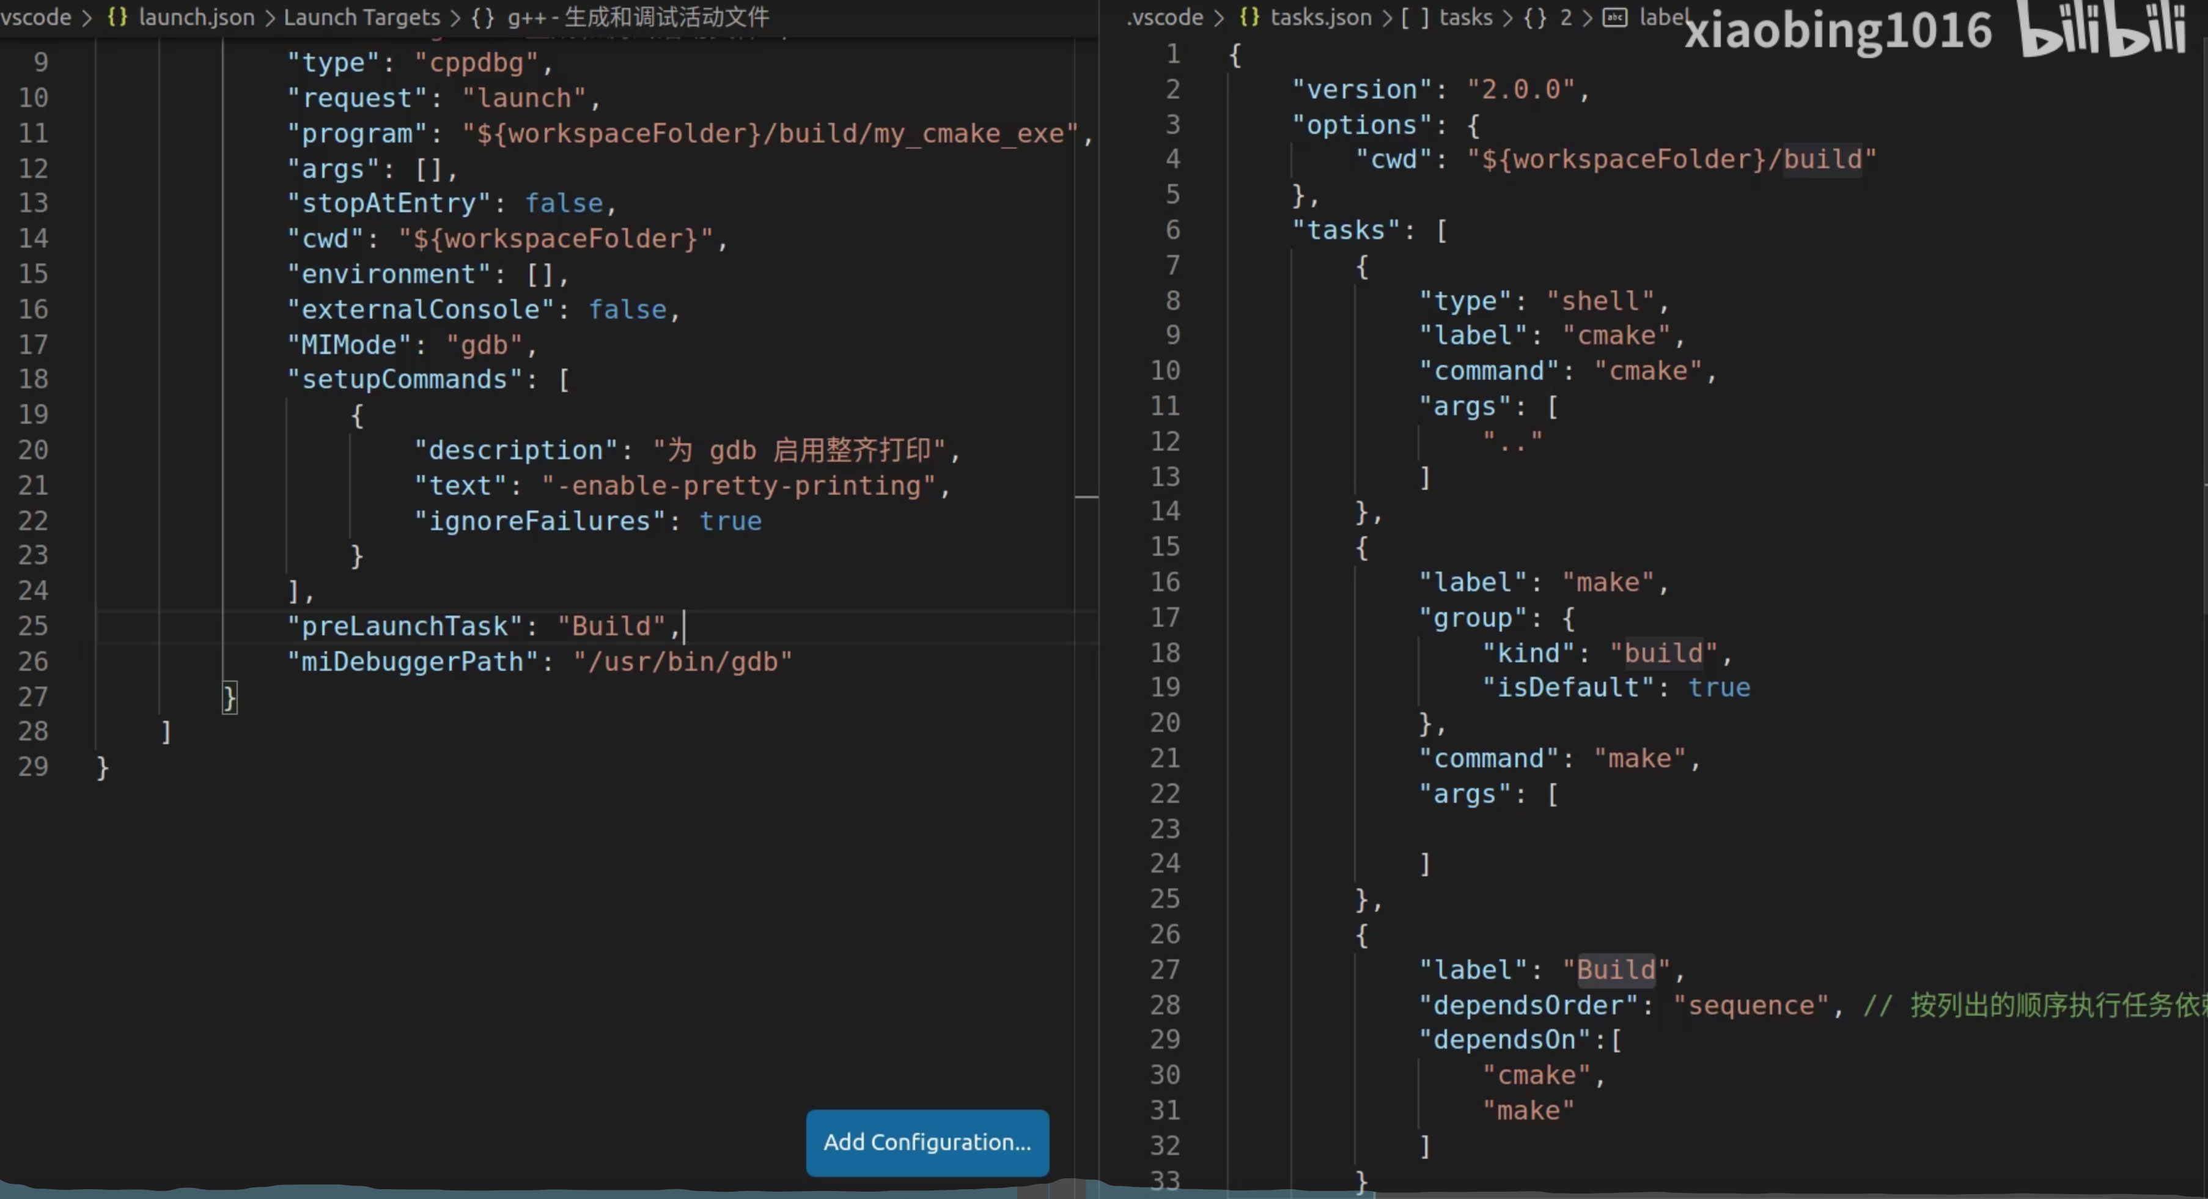Viewport: 2208px width, 1199px height.
Task: Click the program path ending in my_cmake_exe
Action: coord(771,134)
